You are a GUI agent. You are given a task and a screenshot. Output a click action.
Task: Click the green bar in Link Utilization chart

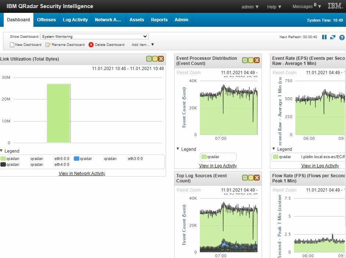58,113
